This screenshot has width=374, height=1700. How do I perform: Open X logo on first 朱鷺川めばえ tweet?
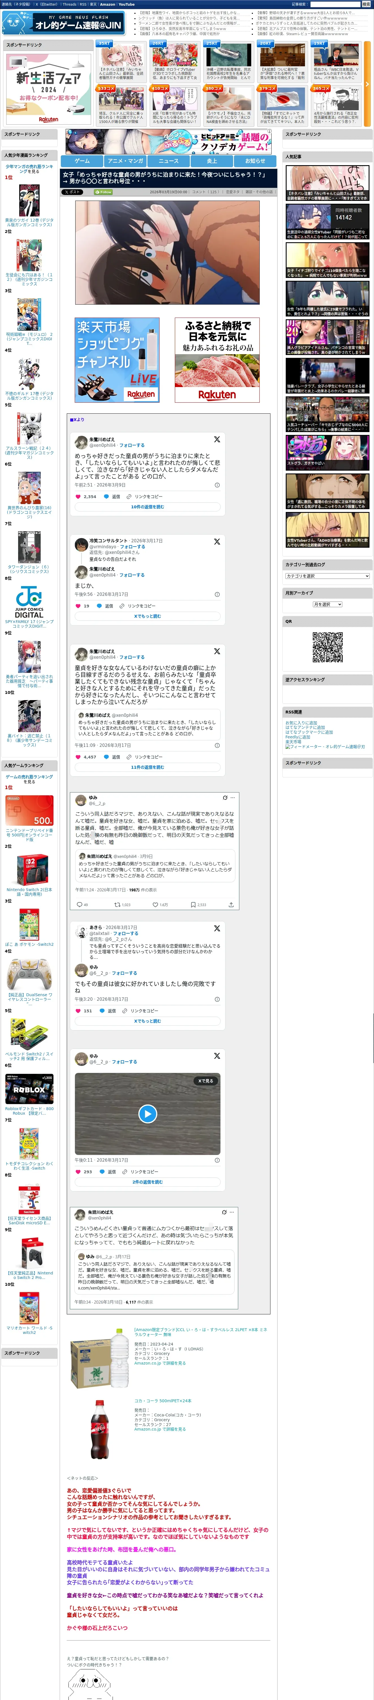point(217,439)
